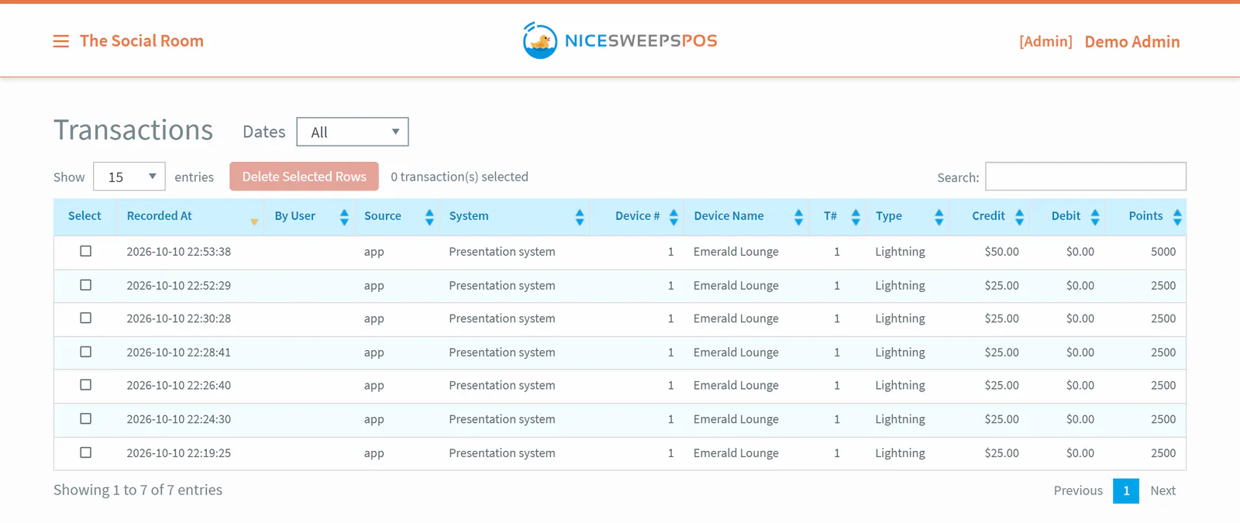Click the Demo Admin user link
This screenshot has height=523, width=1240.
pos(1132,42)
